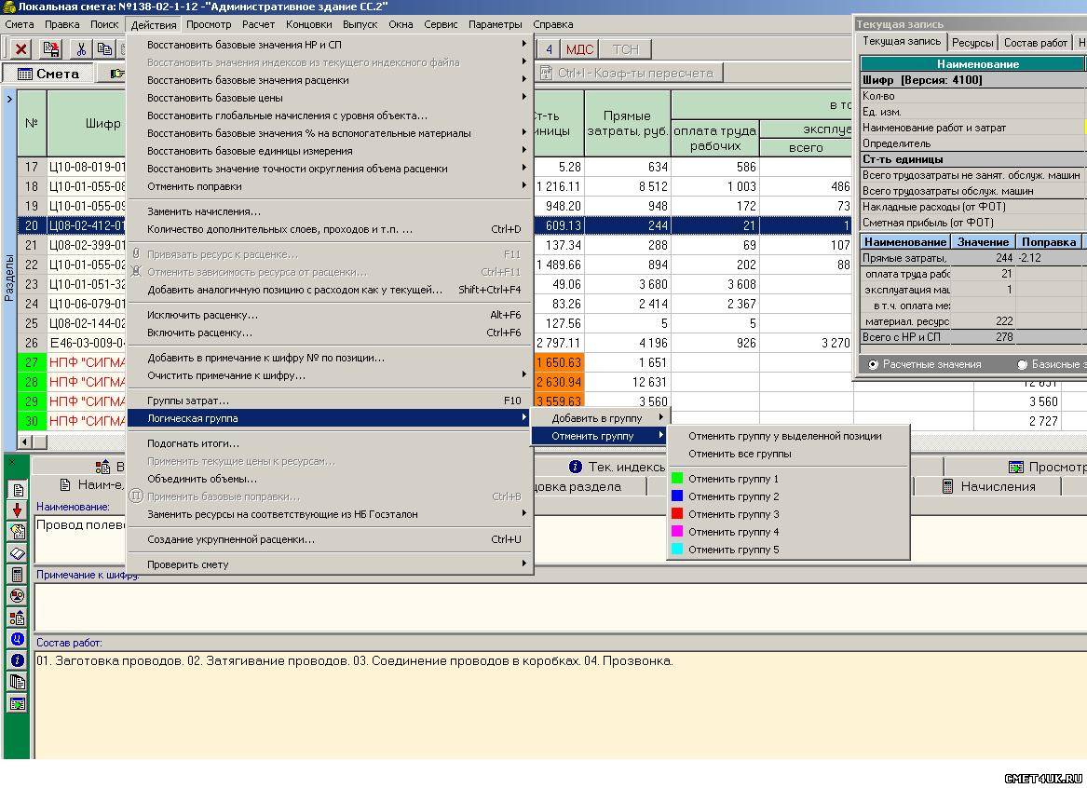Click the МДС toolbar button
Image resolution: width=1087 pixels, height=788 pixels.
point(579,49)
